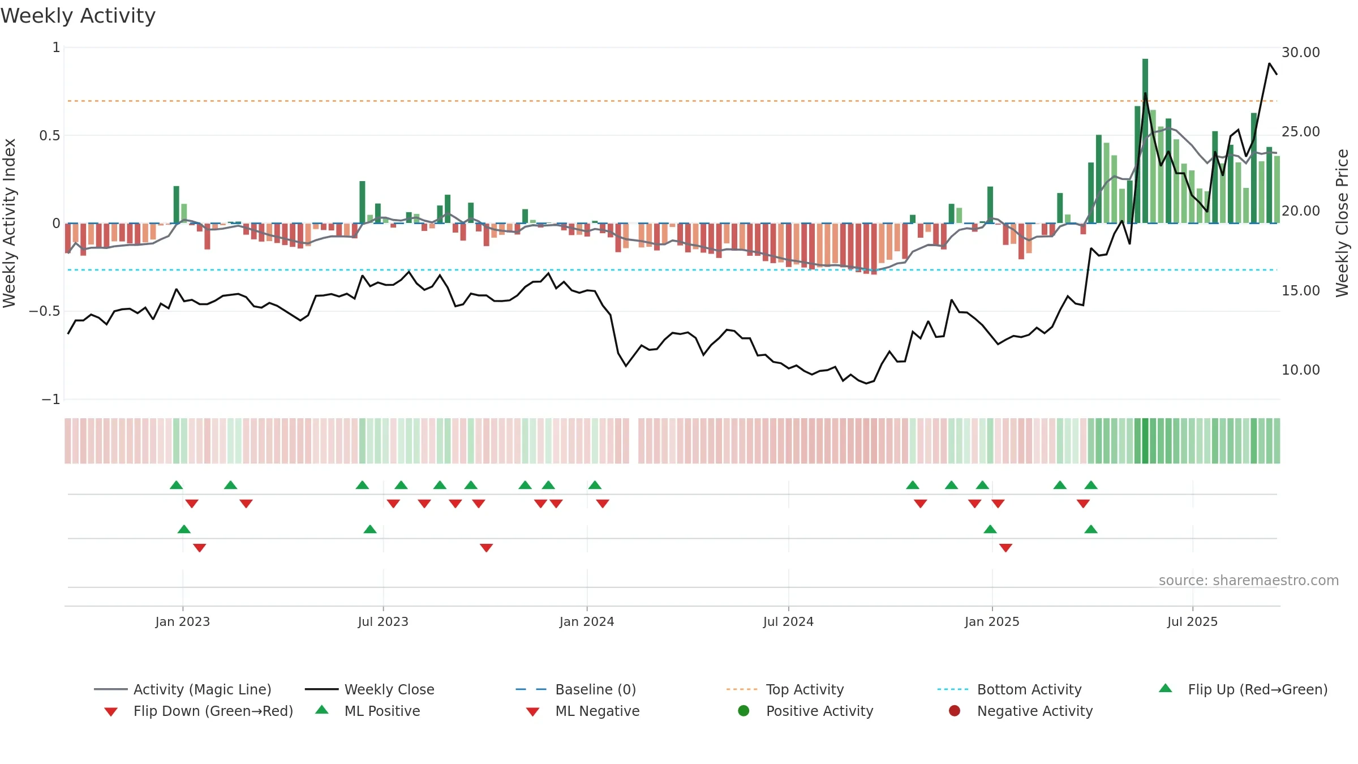This screenshot has width=1358, height=764.
Task: Click the Jan 2023 x-axis label
Action: click(183, 621)
